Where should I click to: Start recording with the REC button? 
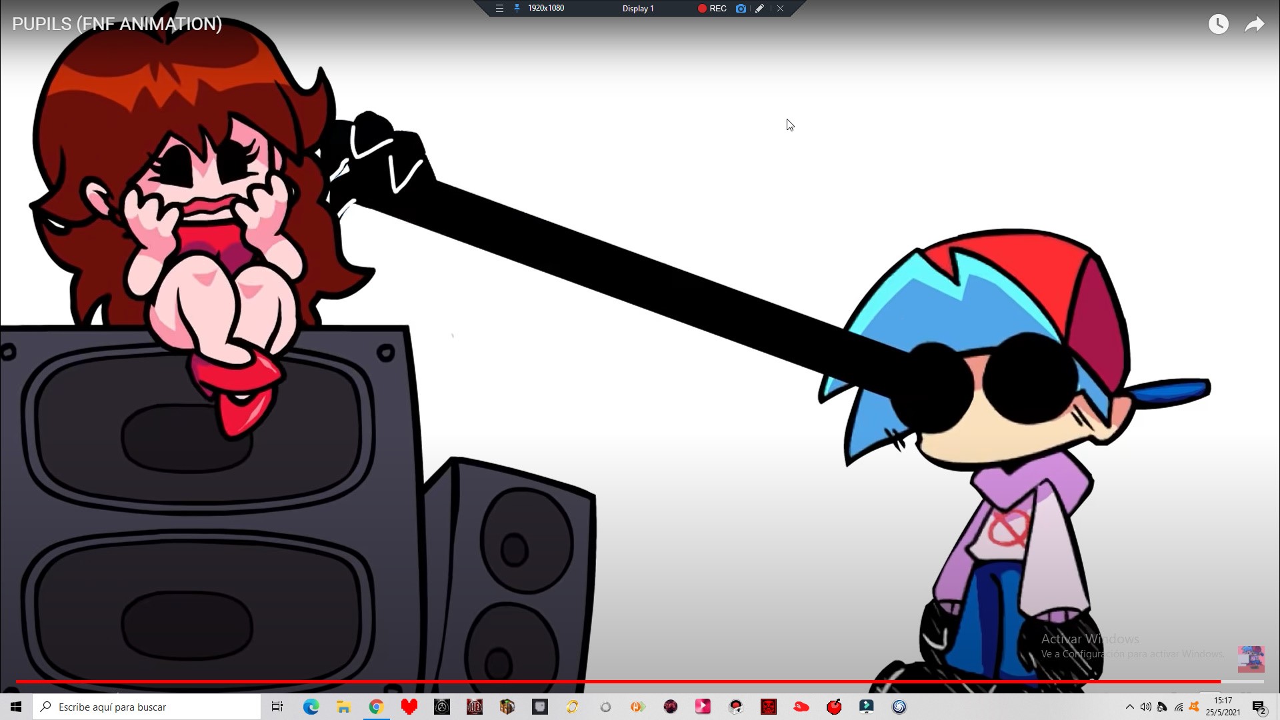tap(712, 9)
